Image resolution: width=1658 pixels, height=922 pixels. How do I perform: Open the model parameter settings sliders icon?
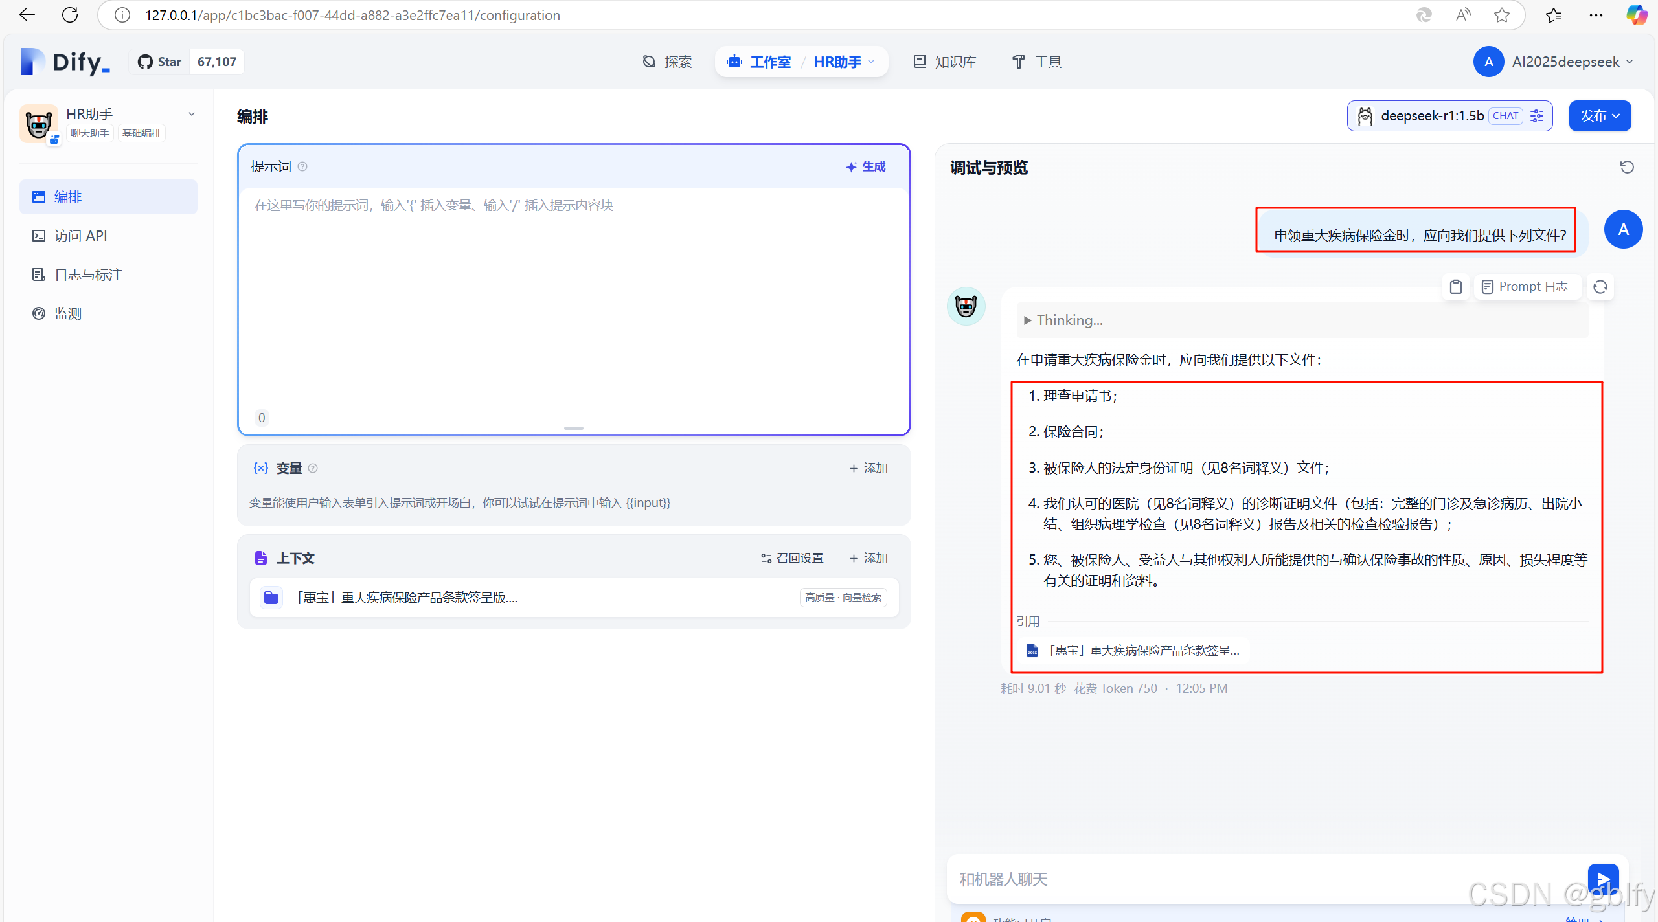[x=1537, y=116]
